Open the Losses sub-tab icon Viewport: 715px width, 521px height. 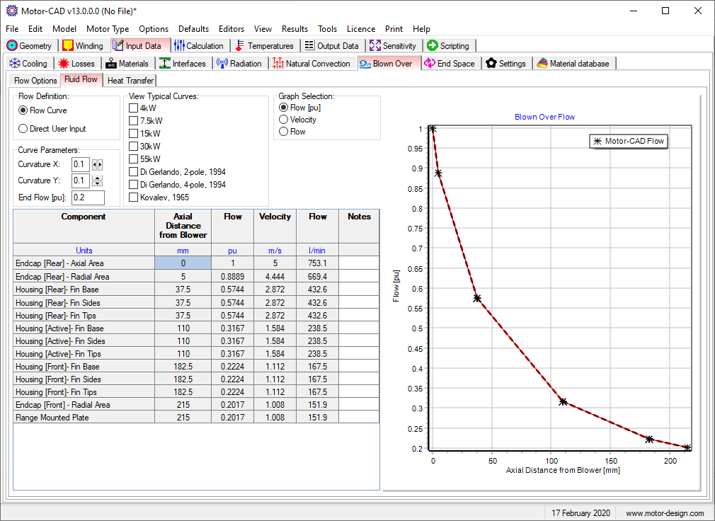click(x=64, y=63)
